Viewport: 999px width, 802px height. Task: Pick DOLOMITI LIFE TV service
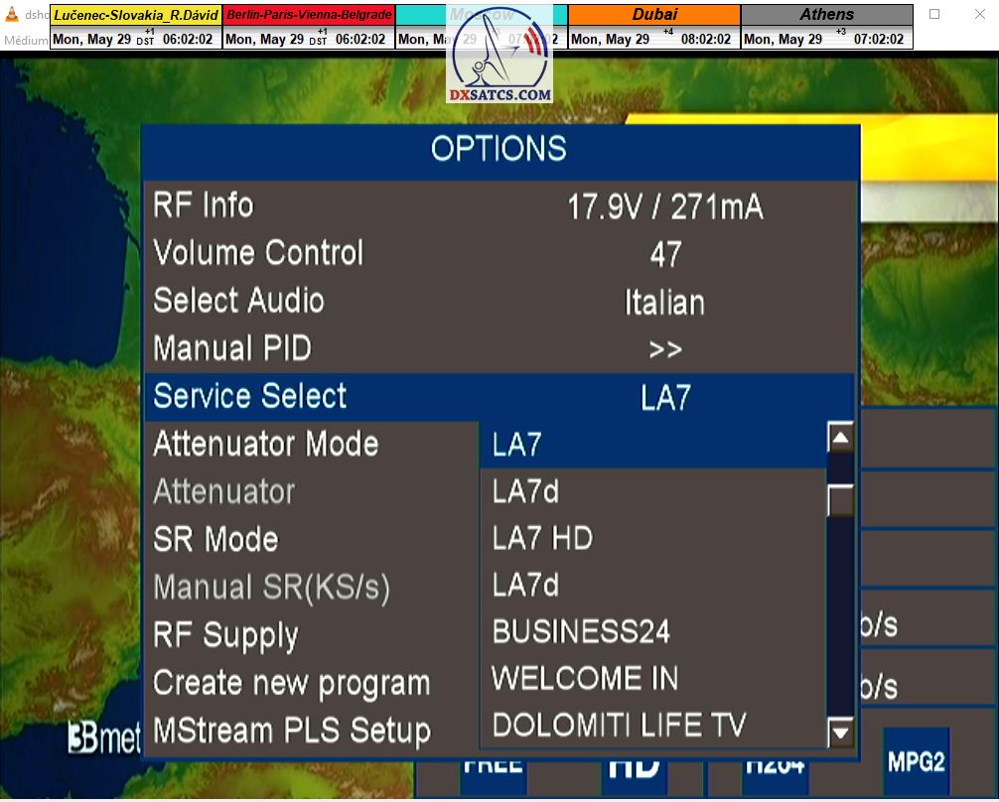[619, 726]
